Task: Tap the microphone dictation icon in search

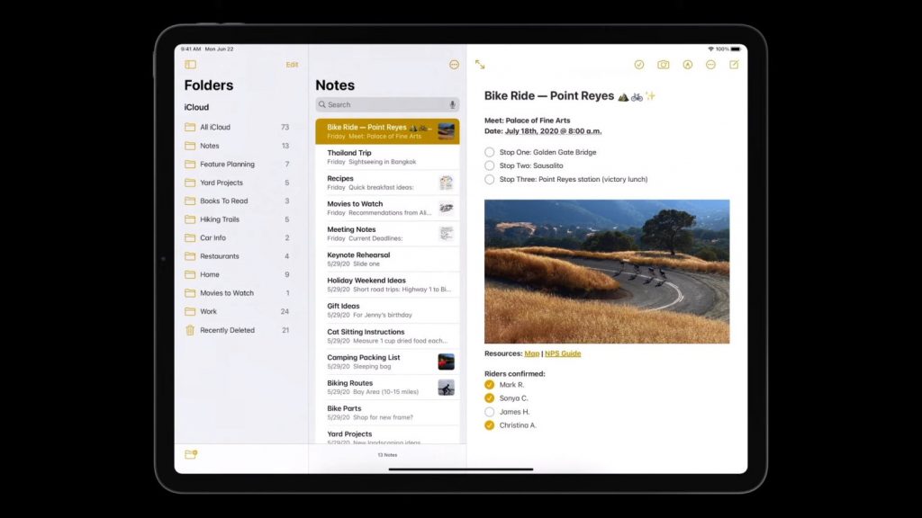Action: coord(452,104)
